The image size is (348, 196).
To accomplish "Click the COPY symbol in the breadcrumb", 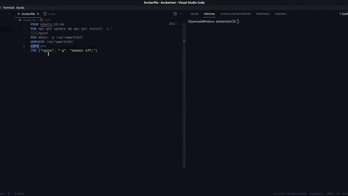I will [46, 20].
